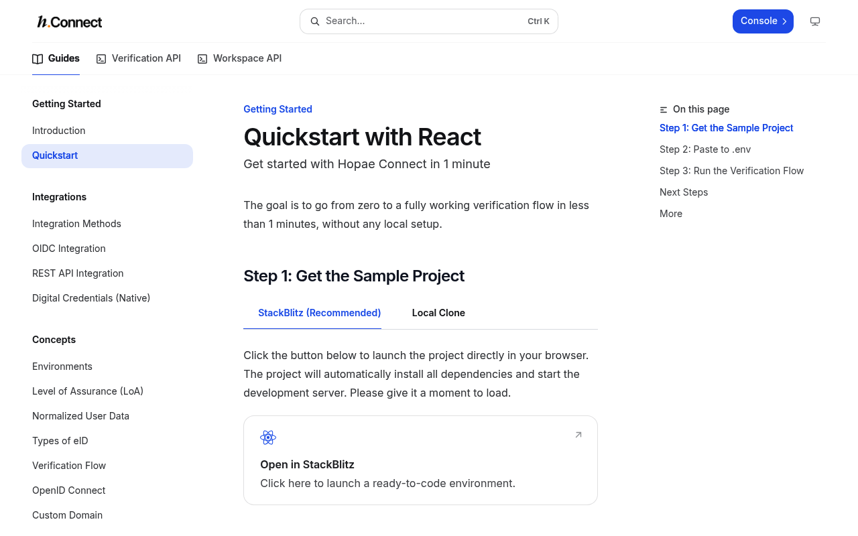Click the Ctrl K shortcut hint
This screenshot has height=536, width=858.
538,21
